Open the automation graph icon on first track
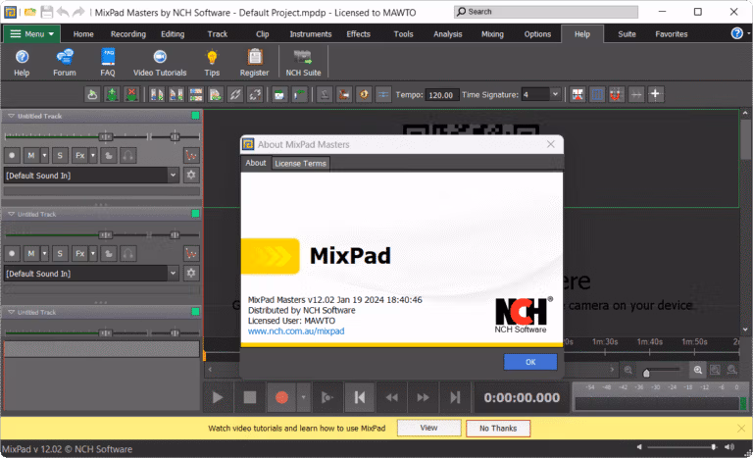The image size is (753, 458). pos(191,155)
